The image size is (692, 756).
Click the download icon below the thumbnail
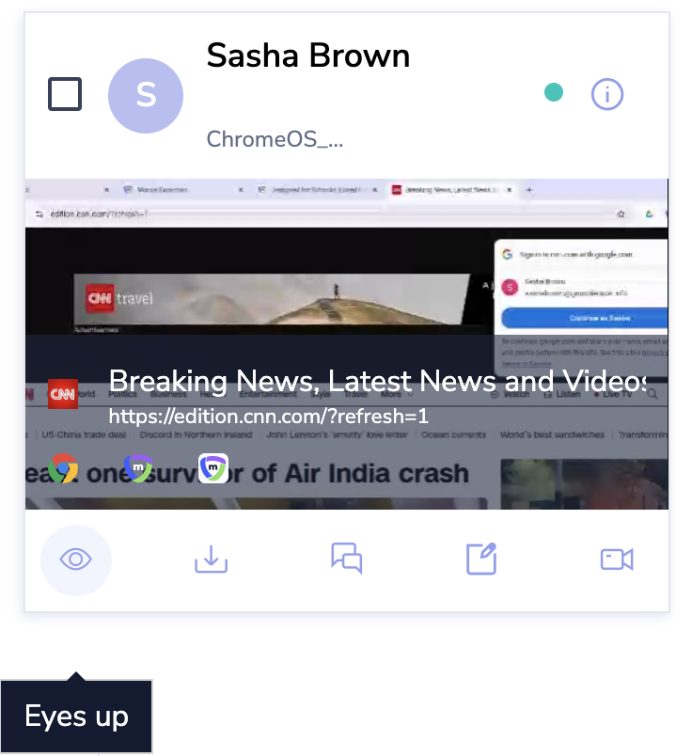pyautogui.click(x=212, y=560)
